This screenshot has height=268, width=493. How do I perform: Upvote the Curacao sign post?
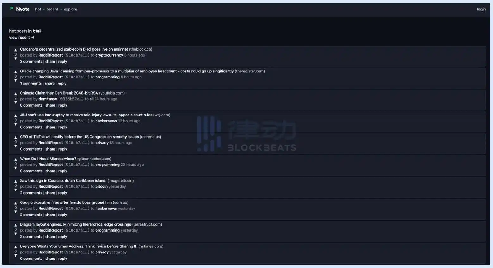(x=16, y=181)
